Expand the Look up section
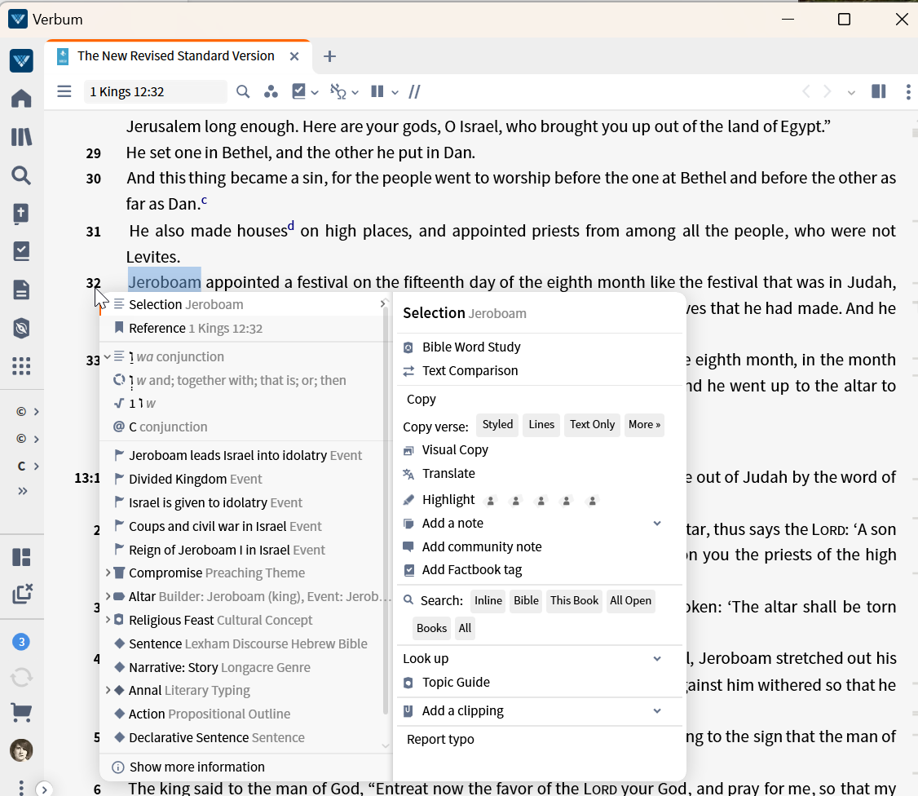Image resolution: width=918 pixels, height=796 pixels. tap(657, 658)
